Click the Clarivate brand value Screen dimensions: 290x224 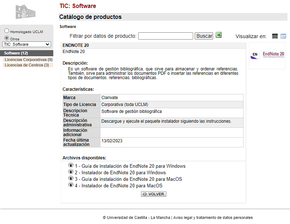click(x=109, y=98)
